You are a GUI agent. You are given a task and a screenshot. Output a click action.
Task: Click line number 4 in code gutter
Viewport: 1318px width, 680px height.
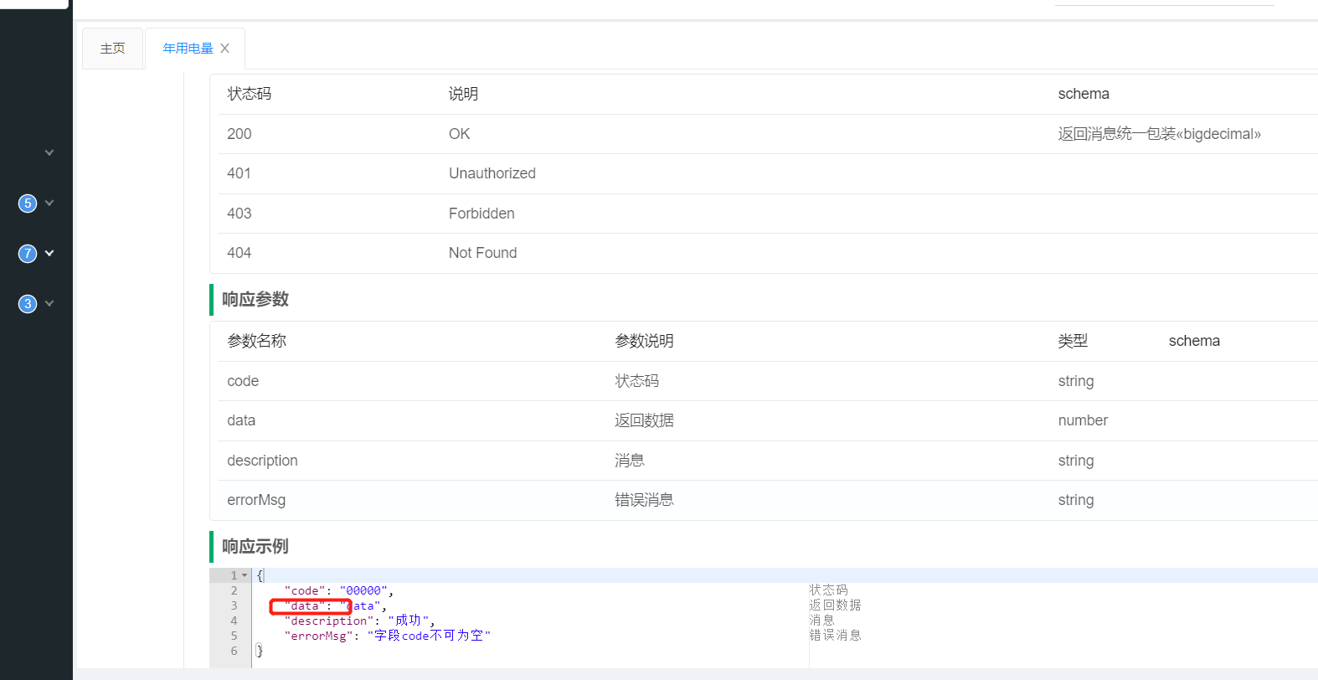click(234, 621)
